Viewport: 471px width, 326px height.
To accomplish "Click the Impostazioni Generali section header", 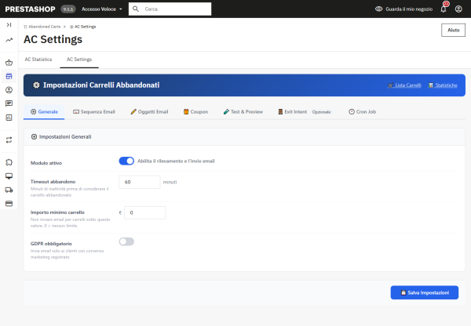I will click(x=244, y=137).
